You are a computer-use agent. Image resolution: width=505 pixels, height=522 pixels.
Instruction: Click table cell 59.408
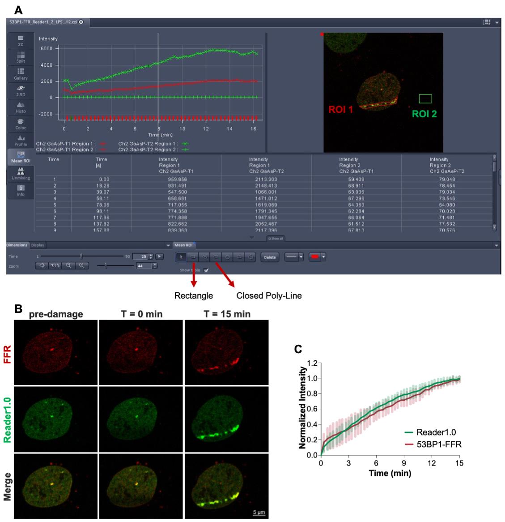point(356,180)
